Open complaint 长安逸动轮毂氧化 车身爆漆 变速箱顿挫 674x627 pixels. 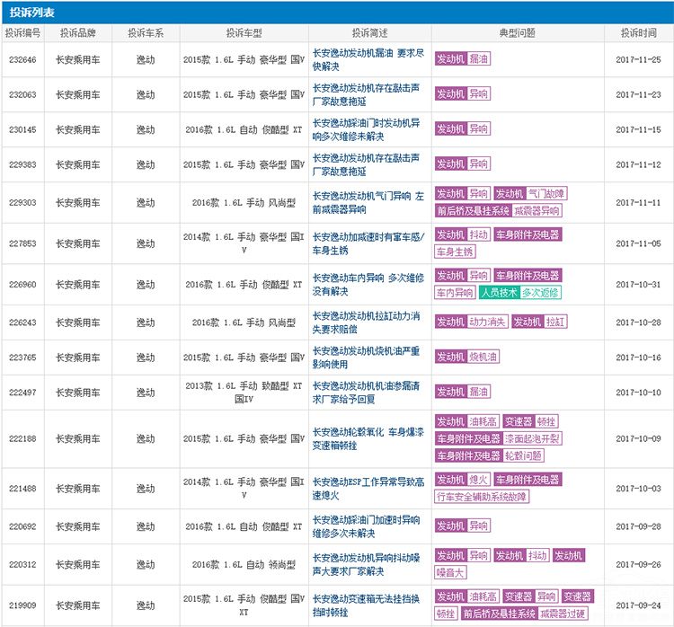point(368,438)
